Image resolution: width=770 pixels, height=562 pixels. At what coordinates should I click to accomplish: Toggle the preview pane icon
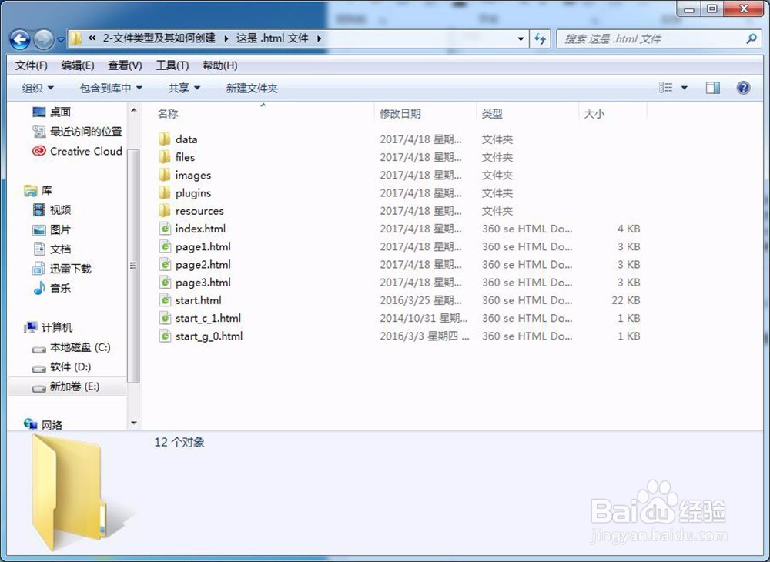pyautogui.click(x=712, y=88)
